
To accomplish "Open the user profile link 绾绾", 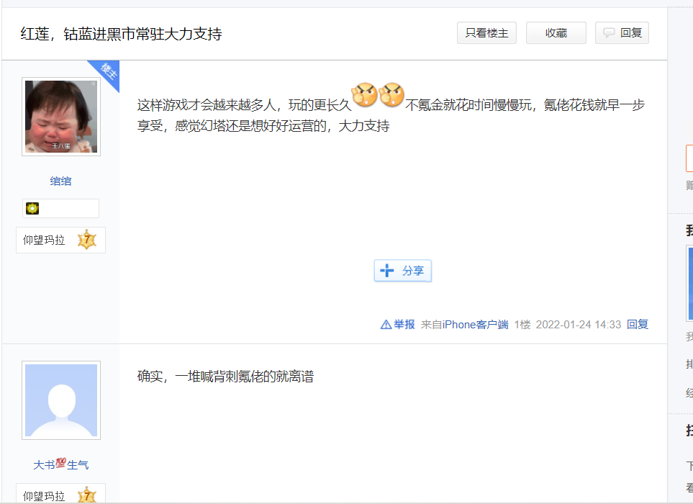I will click(61, 181).
